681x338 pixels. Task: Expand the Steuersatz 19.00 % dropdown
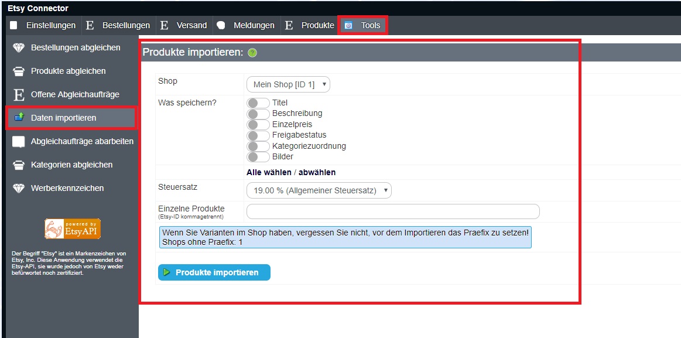[x=319, y=190]
